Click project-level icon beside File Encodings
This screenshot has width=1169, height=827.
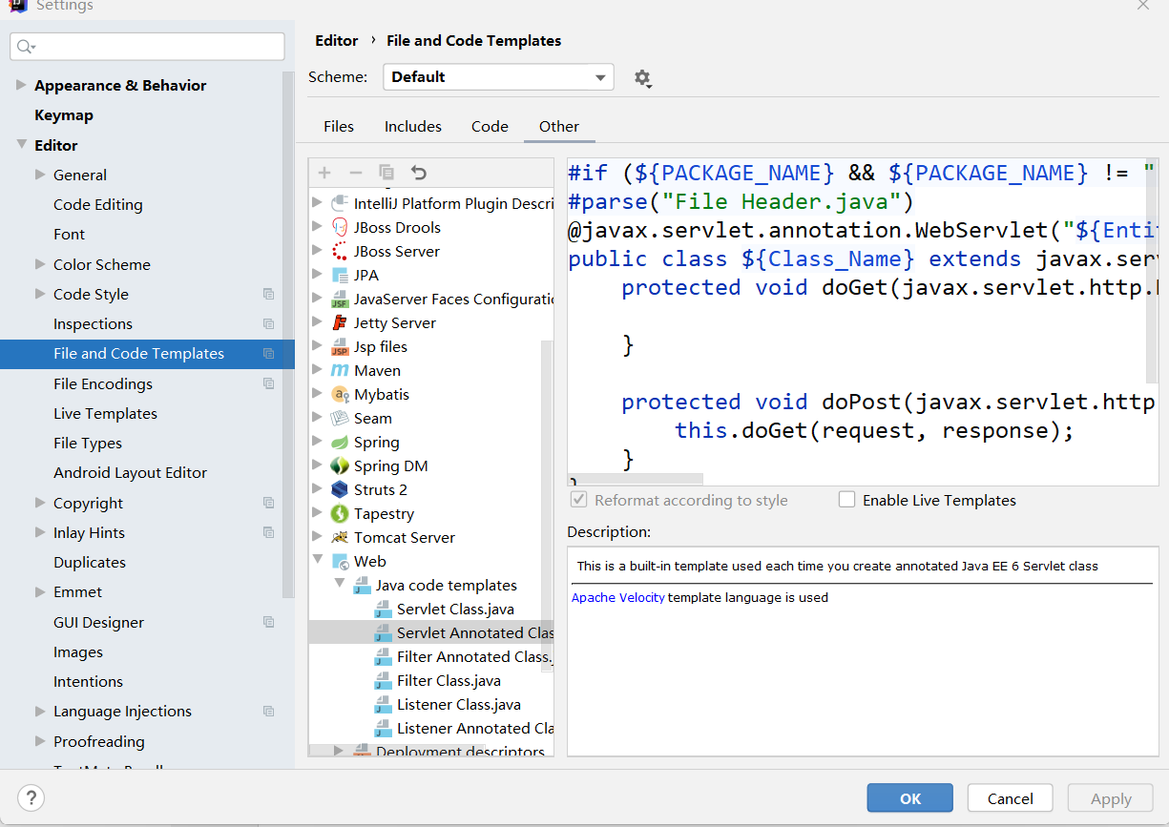(268, 383)
